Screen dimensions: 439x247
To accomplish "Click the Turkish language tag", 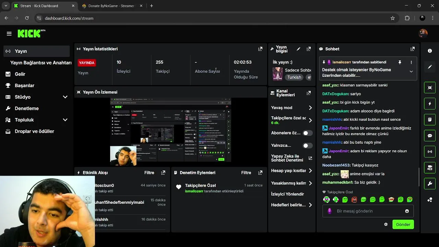I will [294, 77].
